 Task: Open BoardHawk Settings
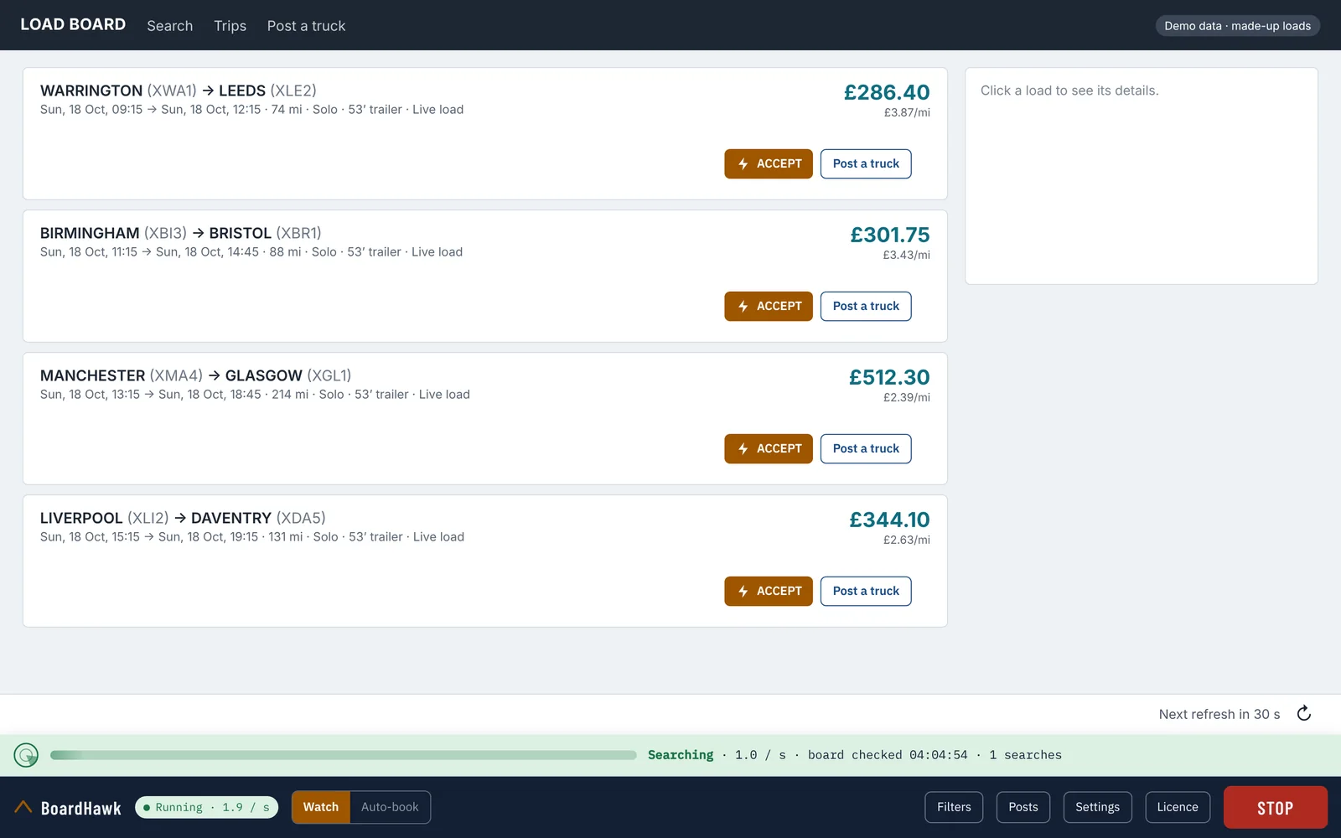1097,807
